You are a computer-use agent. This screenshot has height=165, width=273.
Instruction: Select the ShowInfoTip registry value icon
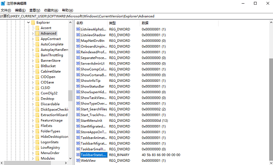point(78,80)
